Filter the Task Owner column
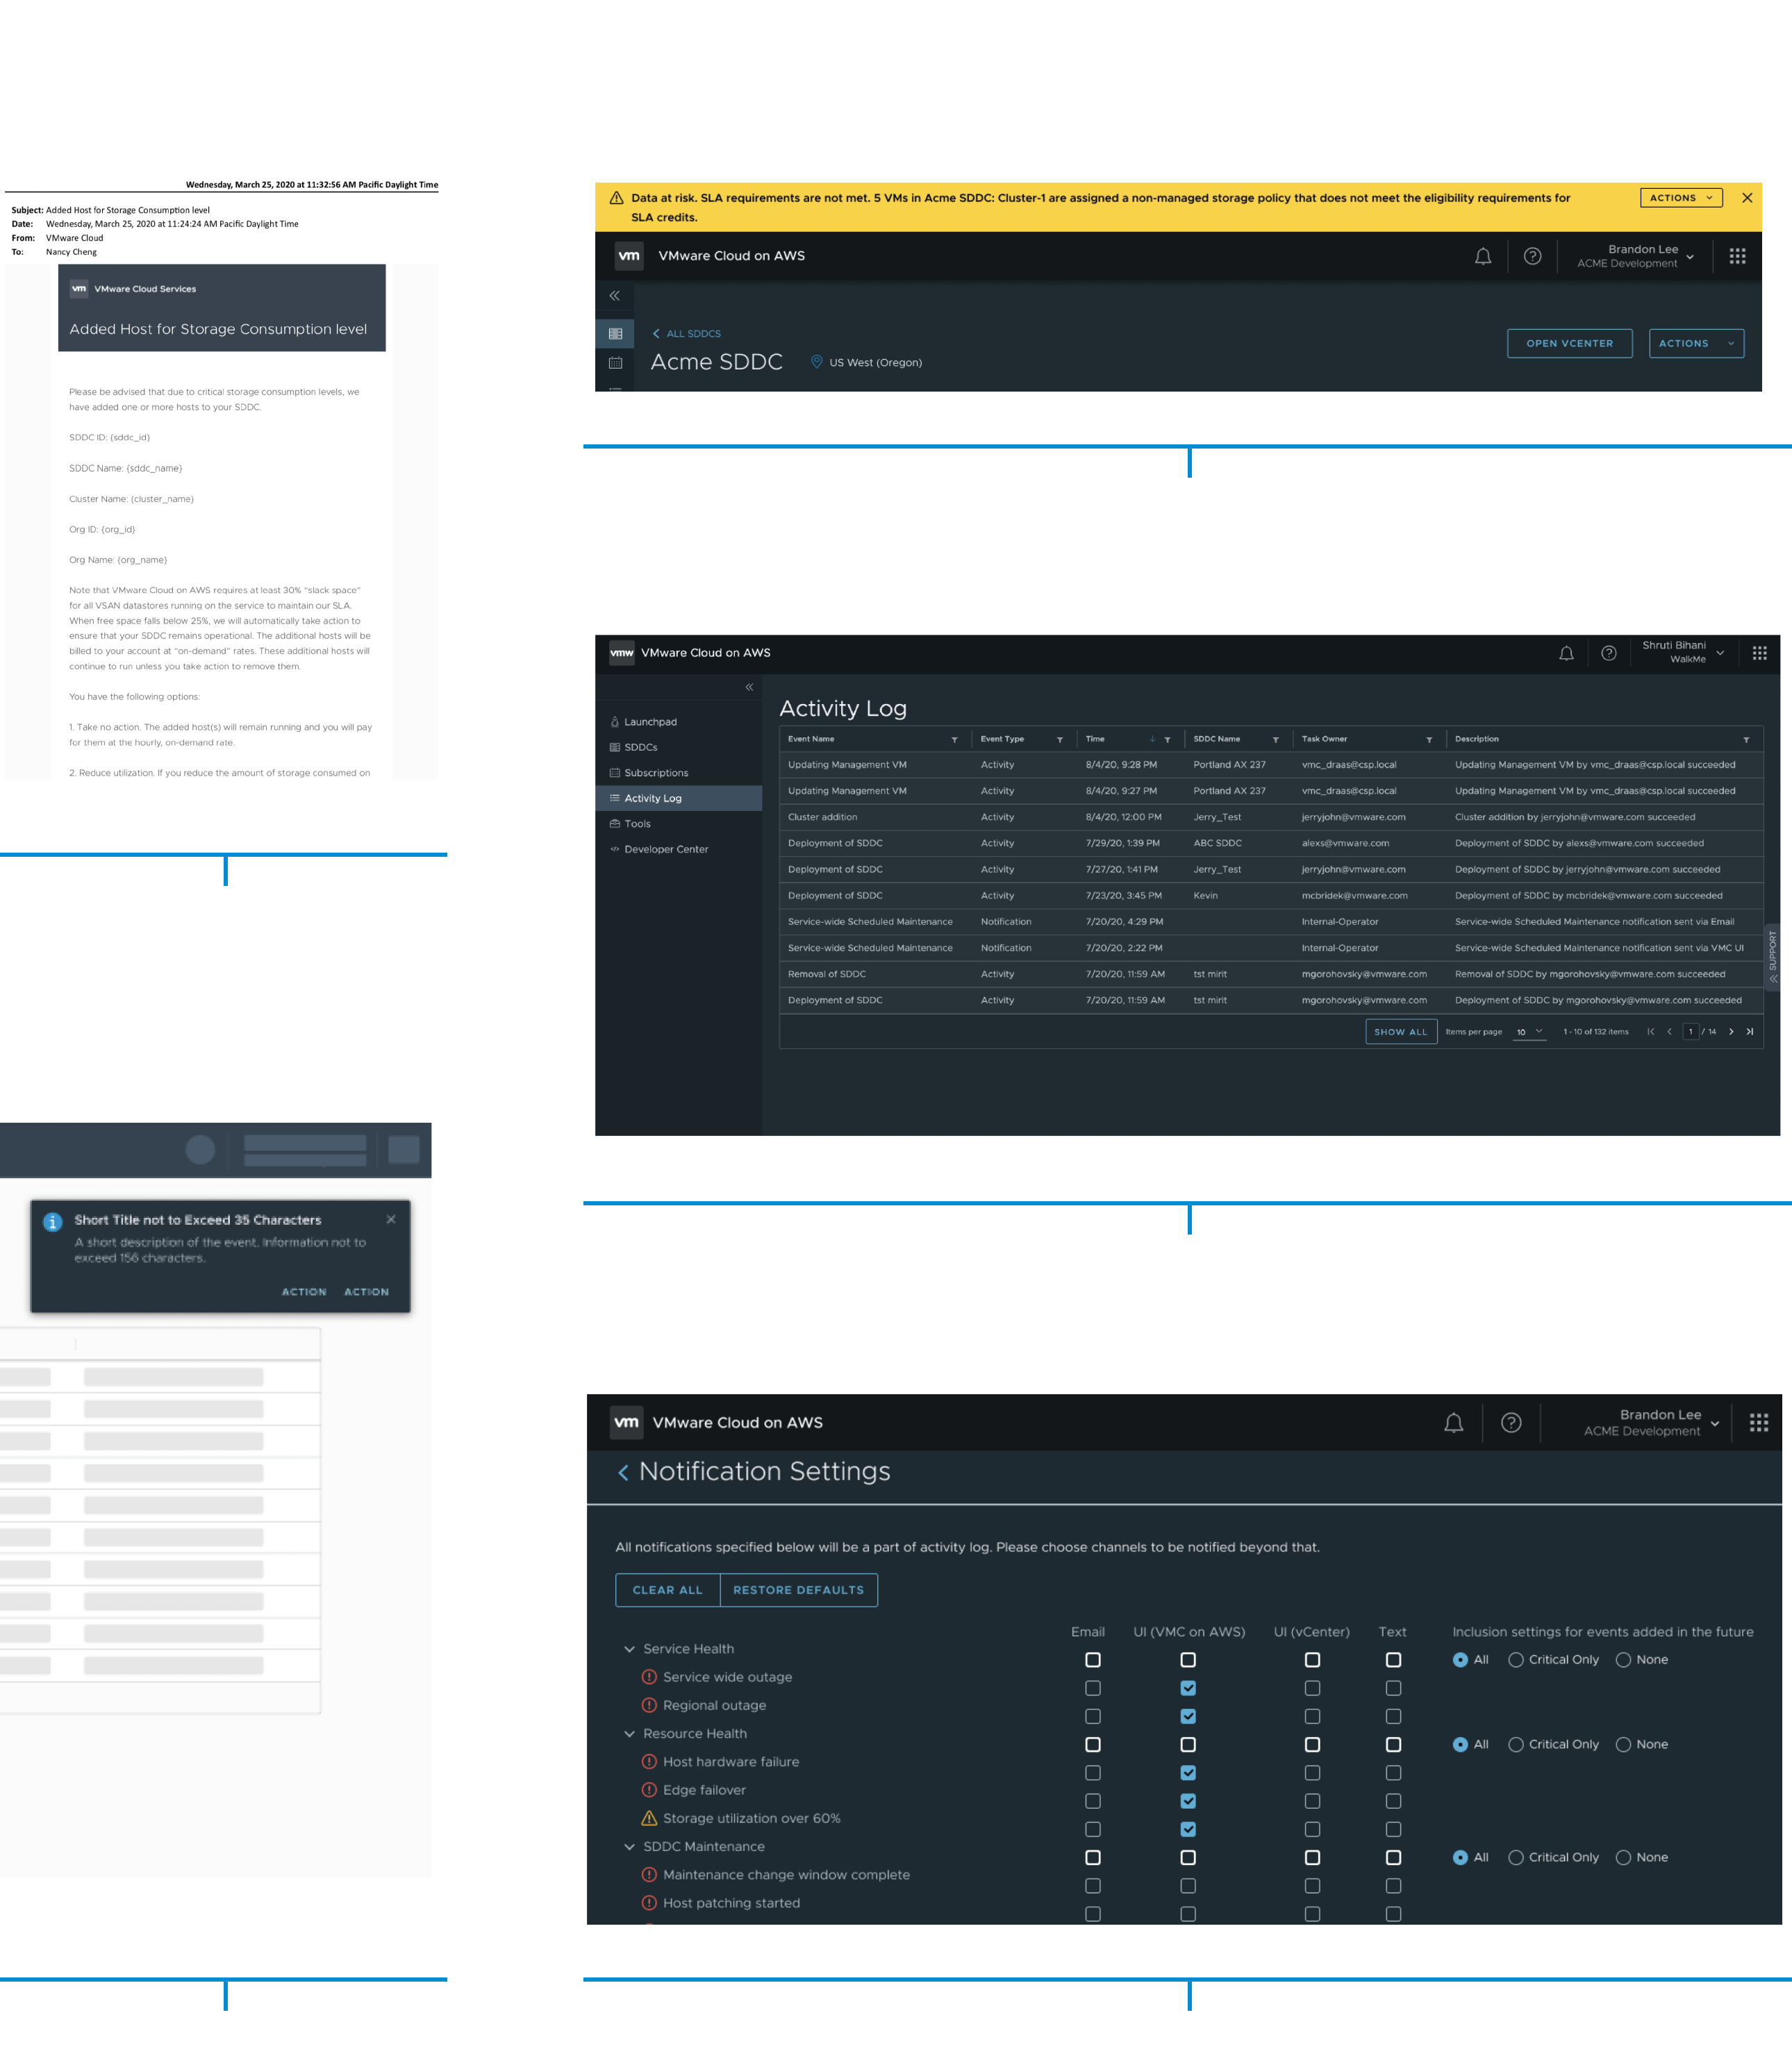The width and height of the screenshot is (1792, 2058). click(1429, 741)
